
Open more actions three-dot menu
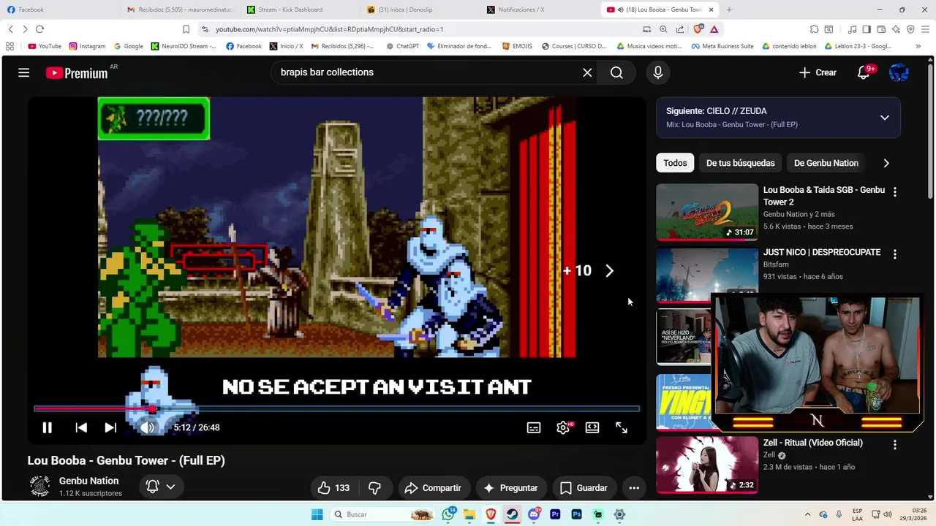click(x=634, y=488)
